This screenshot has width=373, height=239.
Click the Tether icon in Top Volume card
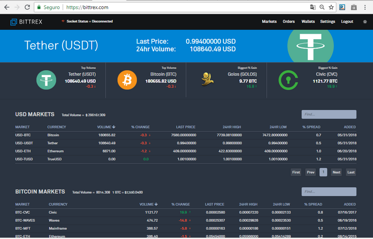click(46, 80)
